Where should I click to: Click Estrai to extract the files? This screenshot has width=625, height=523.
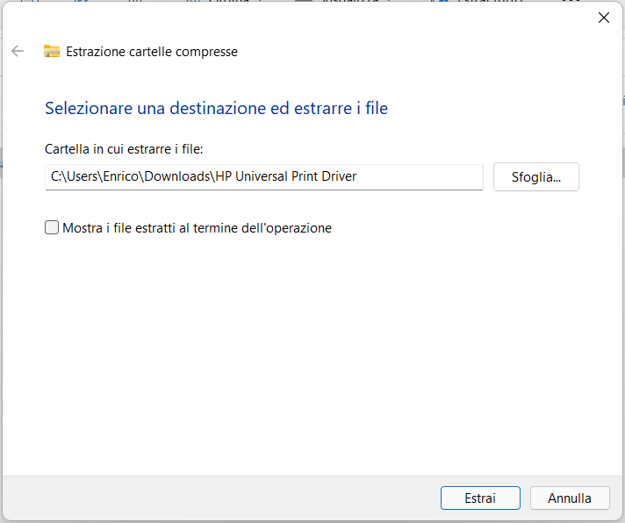480,498
